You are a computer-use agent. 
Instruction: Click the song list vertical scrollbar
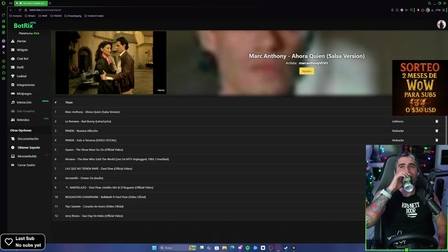tap(446, 130)
